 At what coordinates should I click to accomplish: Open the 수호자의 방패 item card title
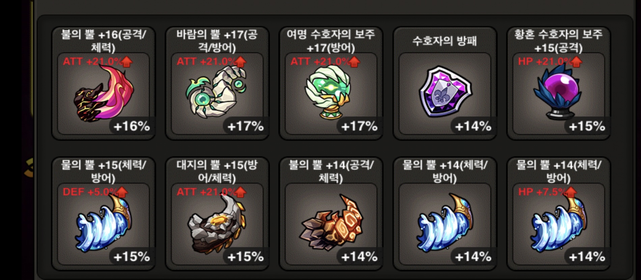click(445, 41)
